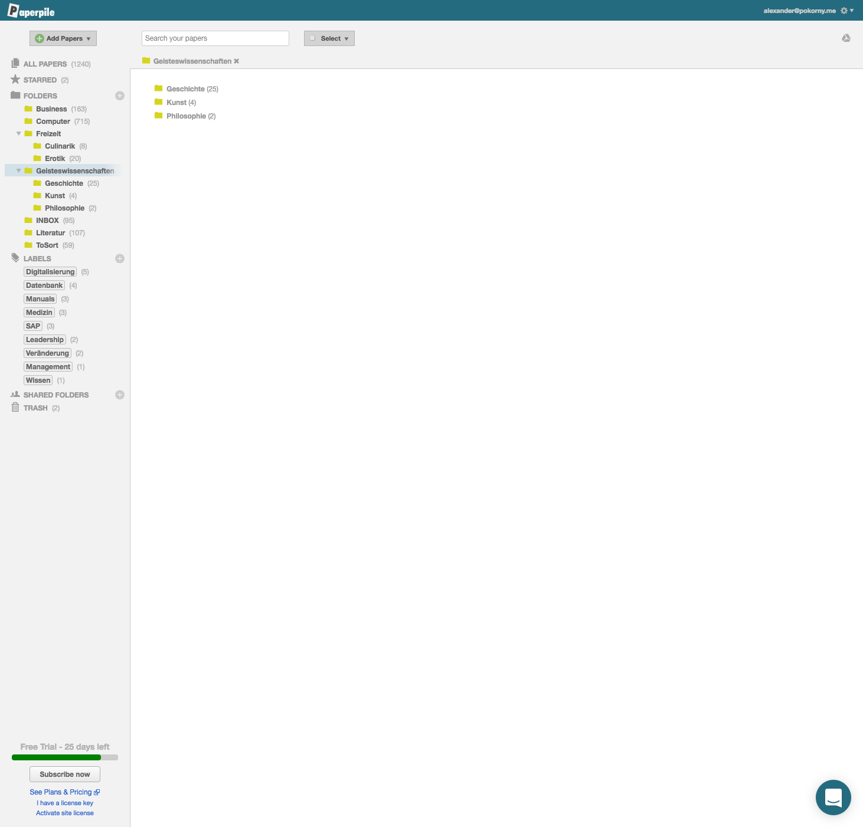Viewport: 863px width, 827px height.
Task: Add a new folder with plus icon
Action: click(120, 96)
